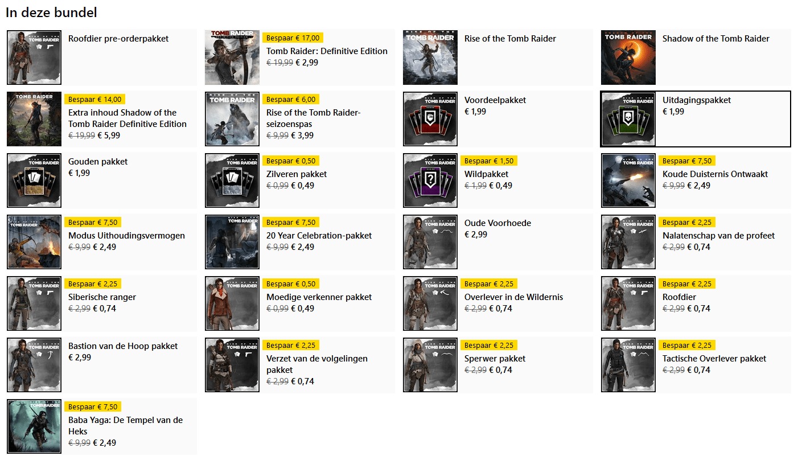Click Modus Uithoudingsvermogen title

point(126,236)
